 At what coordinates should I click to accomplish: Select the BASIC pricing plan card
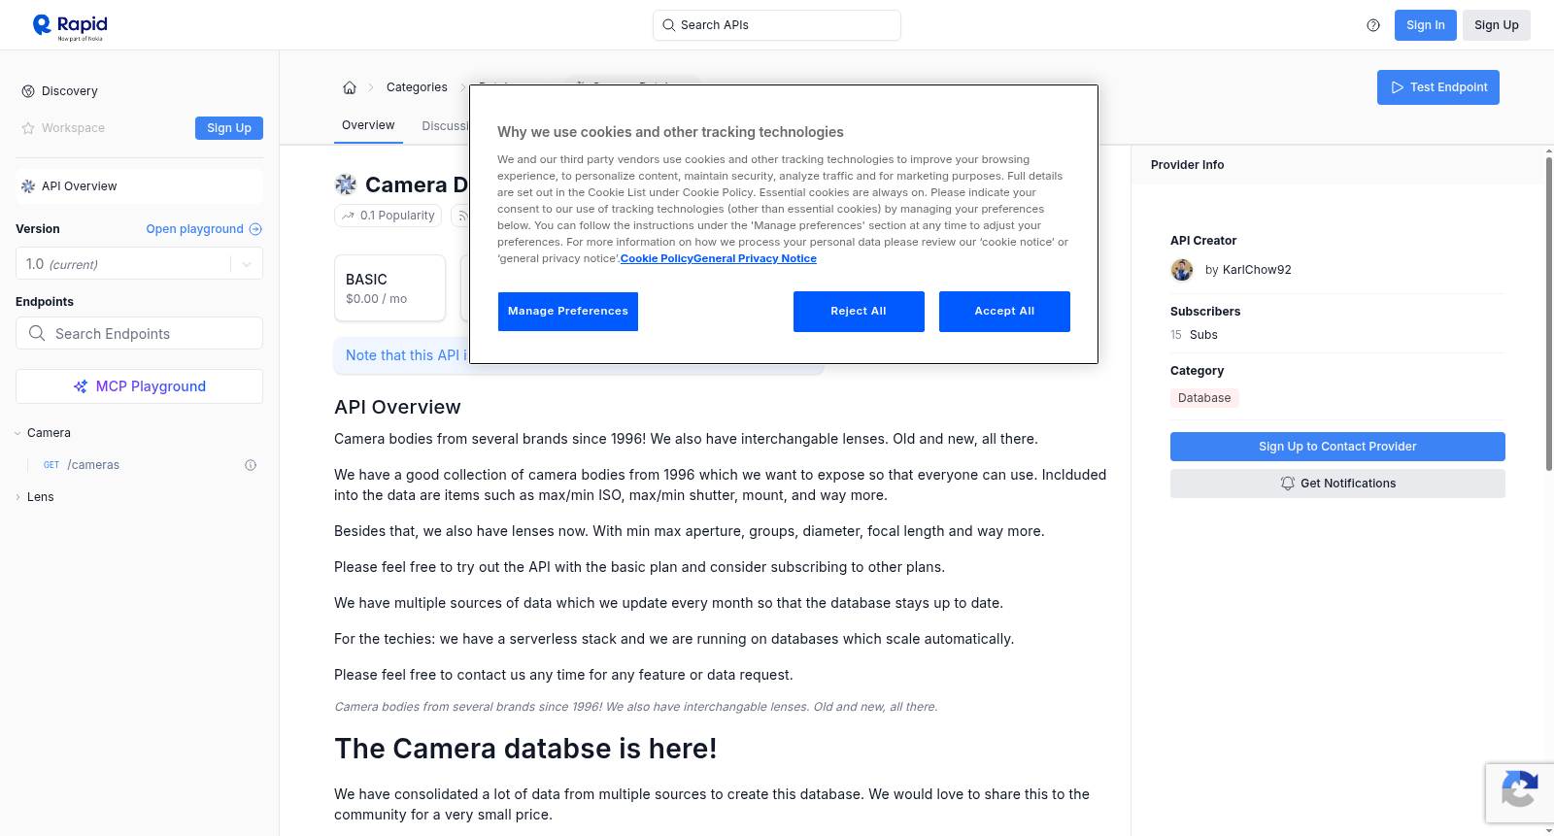(x=389, y=288)
